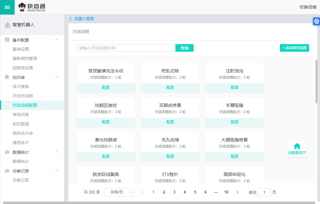Click the 查询 search button
The image size is (320, 204).
[184, 48]
